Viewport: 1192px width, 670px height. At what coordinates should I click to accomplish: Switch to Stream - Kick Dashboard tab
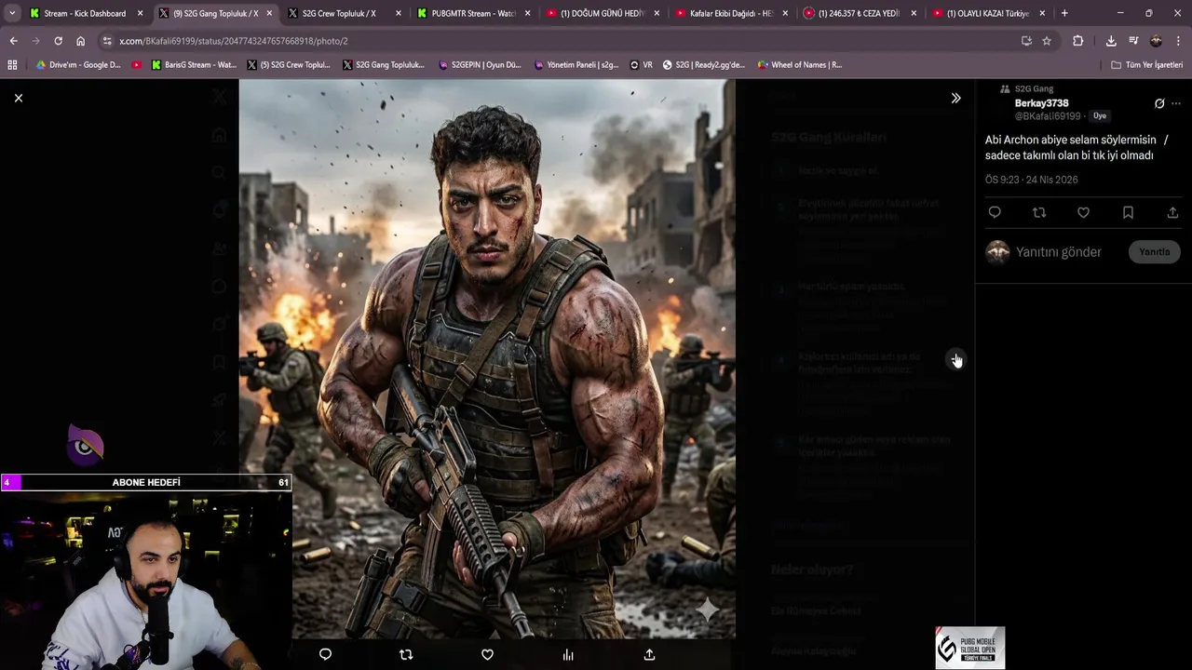(x=85, y=13)
